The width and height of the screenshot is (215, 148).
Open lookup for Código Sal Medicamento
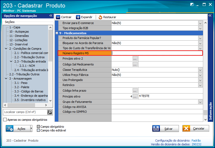[x=135, y=64]
